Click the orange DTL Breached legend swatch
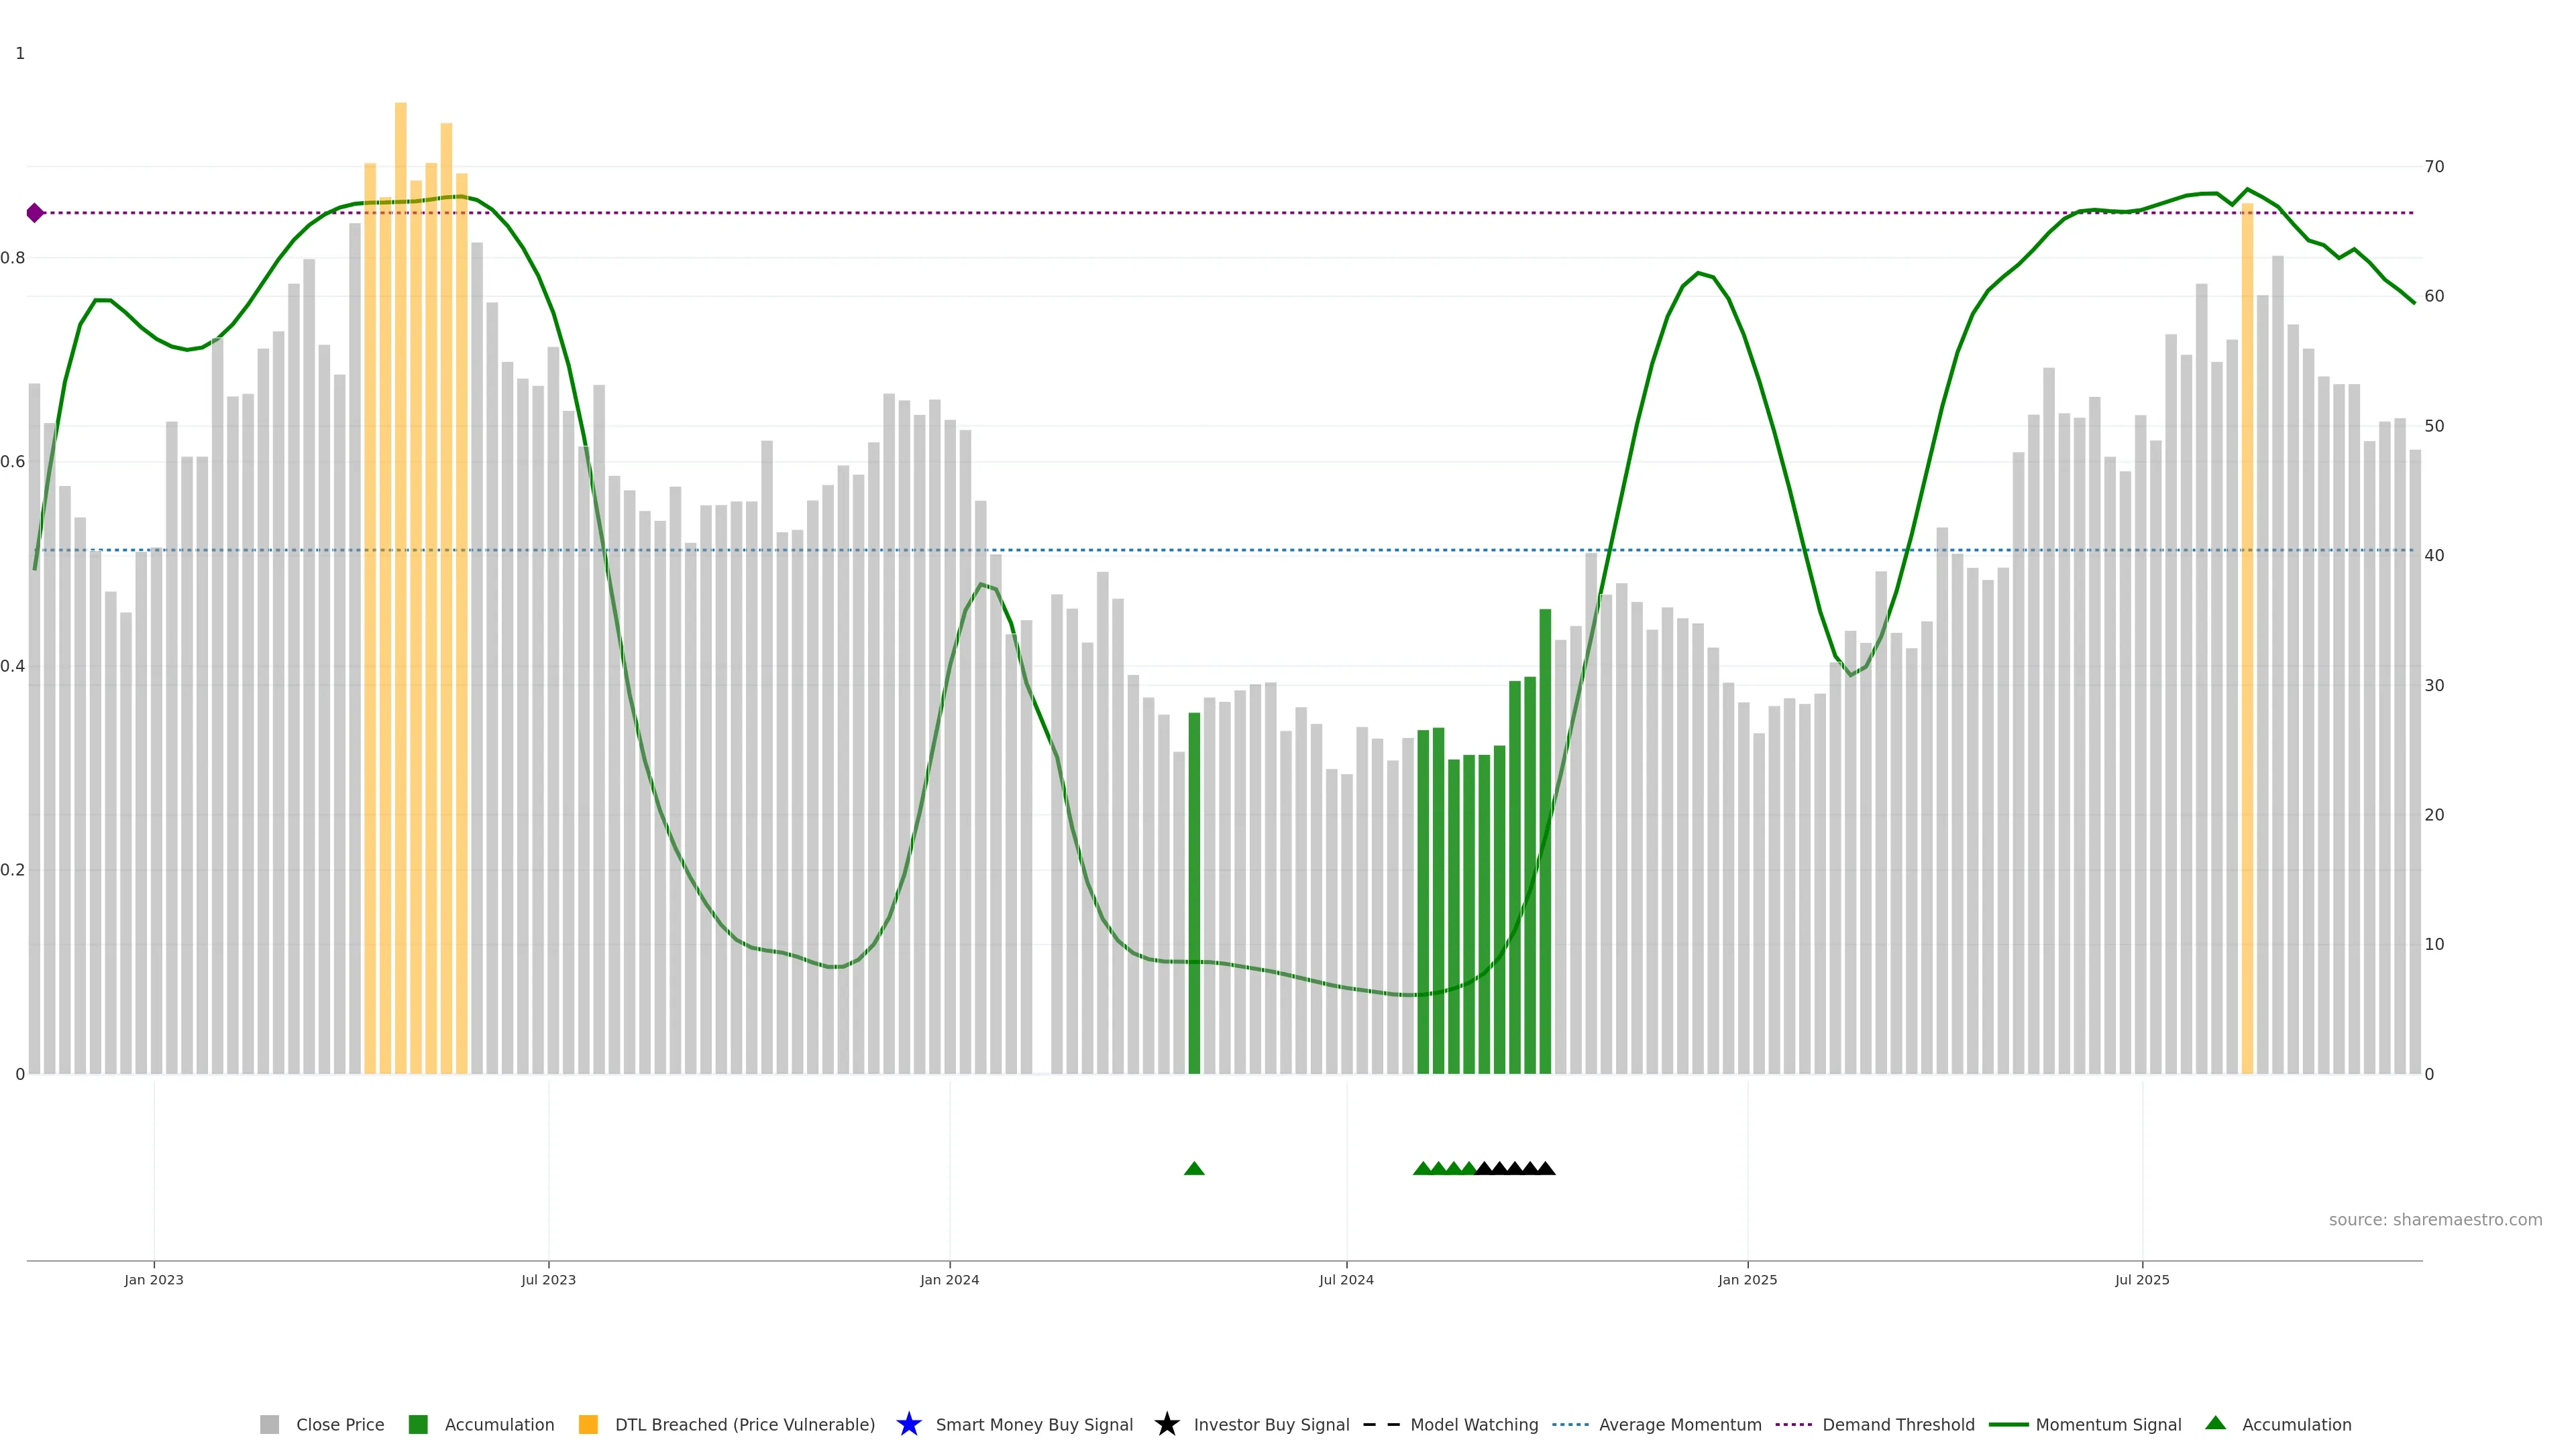The height and width of the screenshot is (1448, 2576). (x=588, y=1424)
